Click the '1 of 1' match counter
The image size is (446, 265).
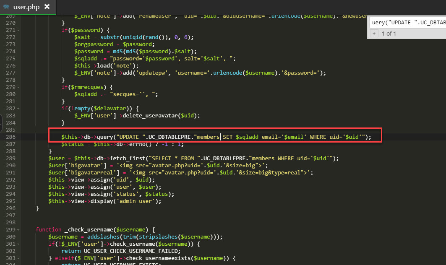(x=389, y=34)
